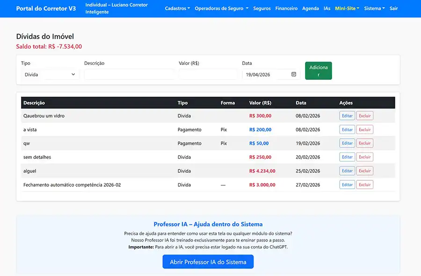Navigate to the Agenda menu
The height and width of the screenshot is (276, 421).
click(x=310, y=8)
